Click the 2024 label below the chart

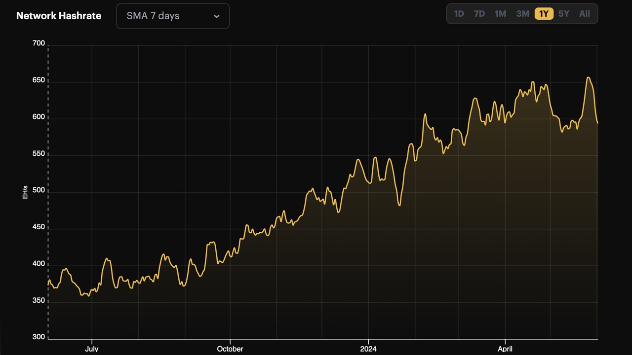click(368, 349)
